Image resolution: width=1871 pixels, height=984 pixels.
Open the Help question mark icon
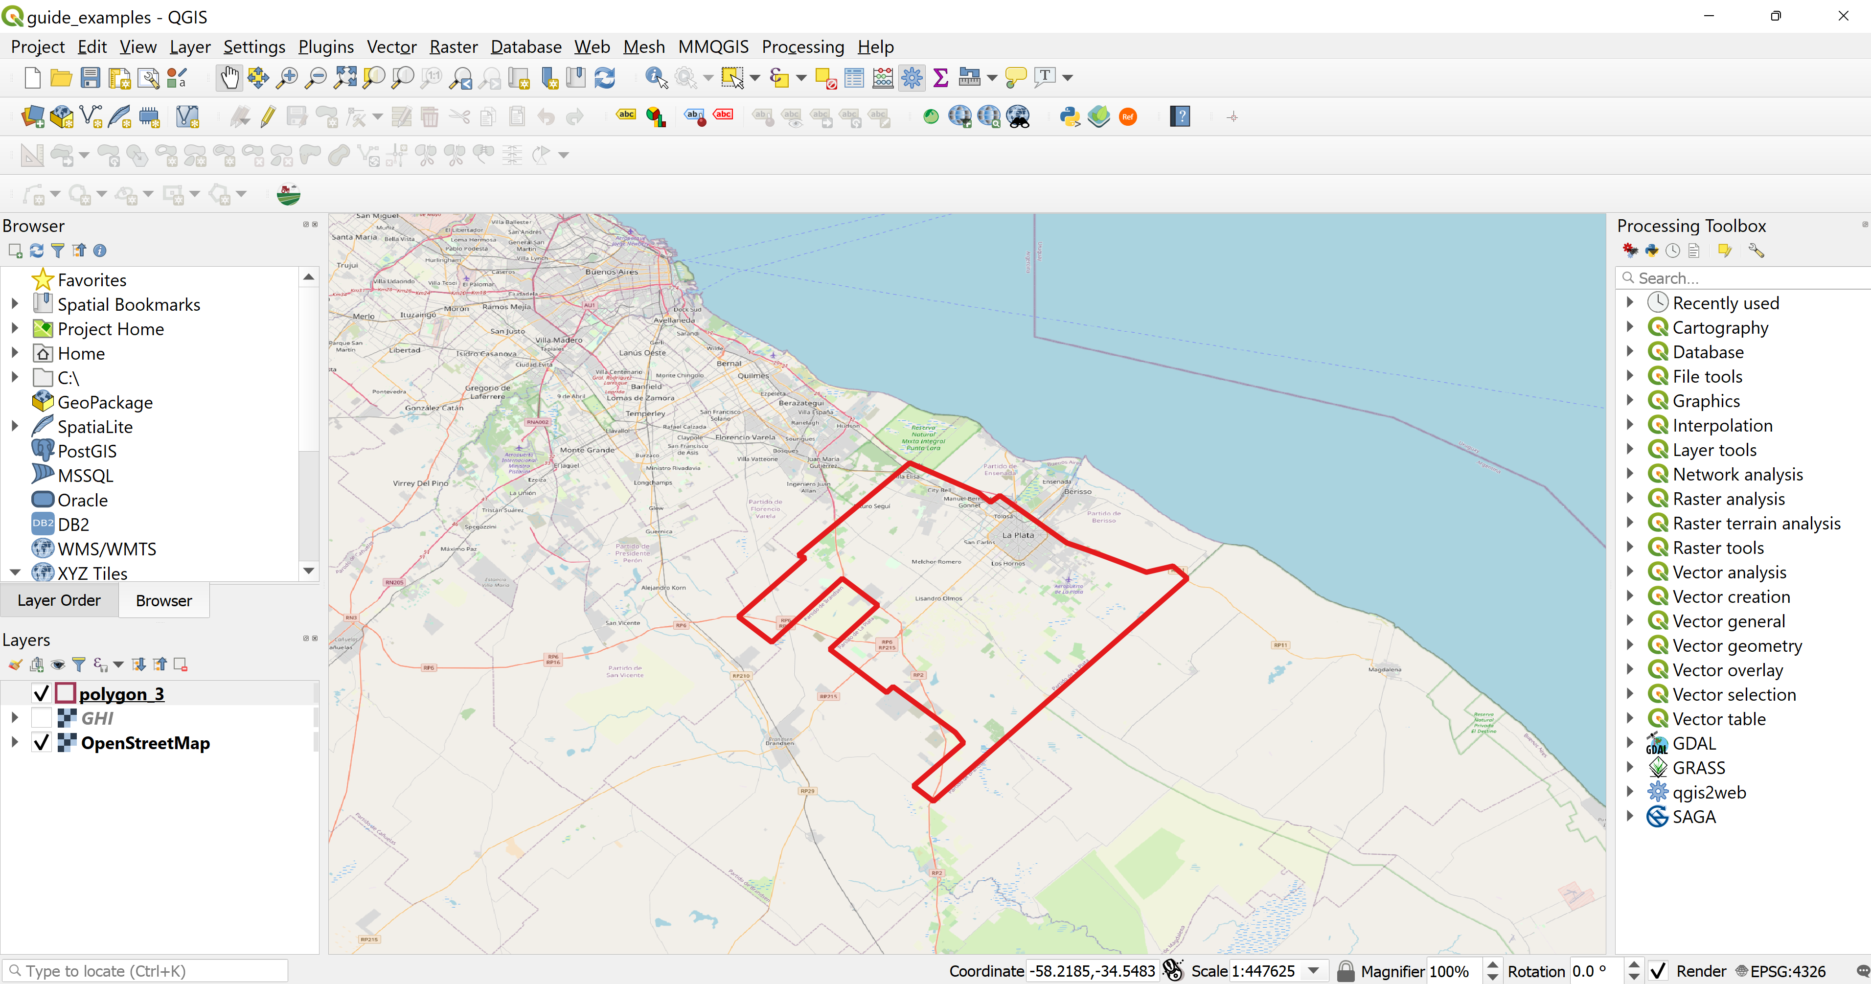coord(1180,116)
